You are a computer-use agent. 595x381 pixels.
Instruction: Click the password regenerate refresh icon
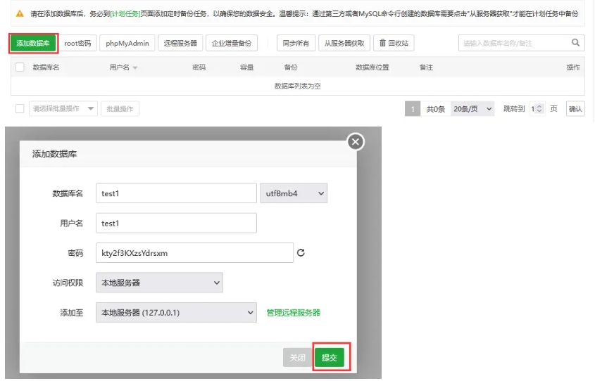click(x=301, y=253)
